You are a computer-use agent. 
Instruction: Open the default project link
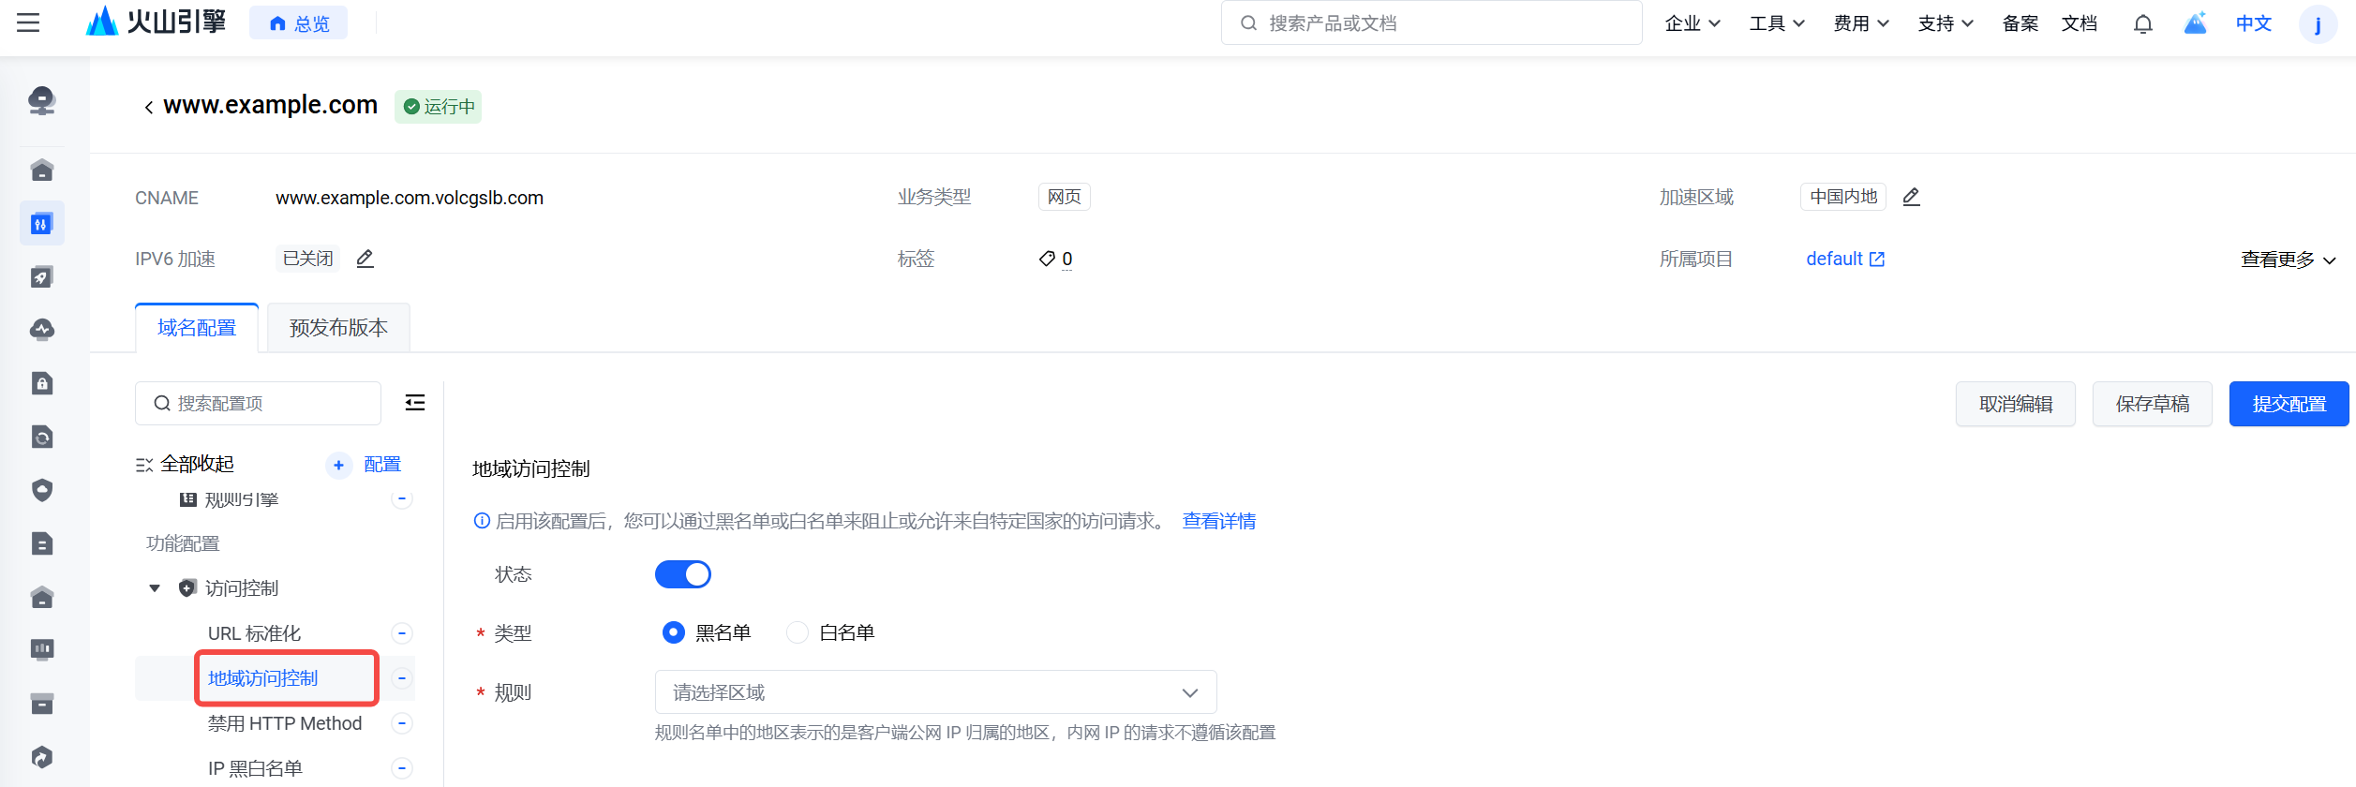pyautogui.click(x=1845, y=259)
